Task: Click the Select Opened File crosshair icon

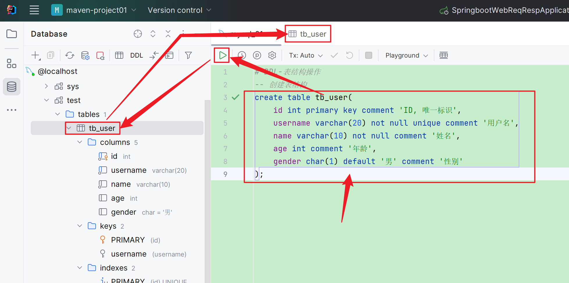Action: [x=138, y=34]
